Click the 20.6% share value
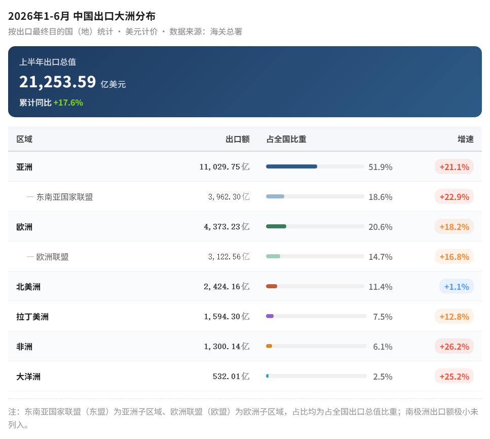 pos(381,227)
